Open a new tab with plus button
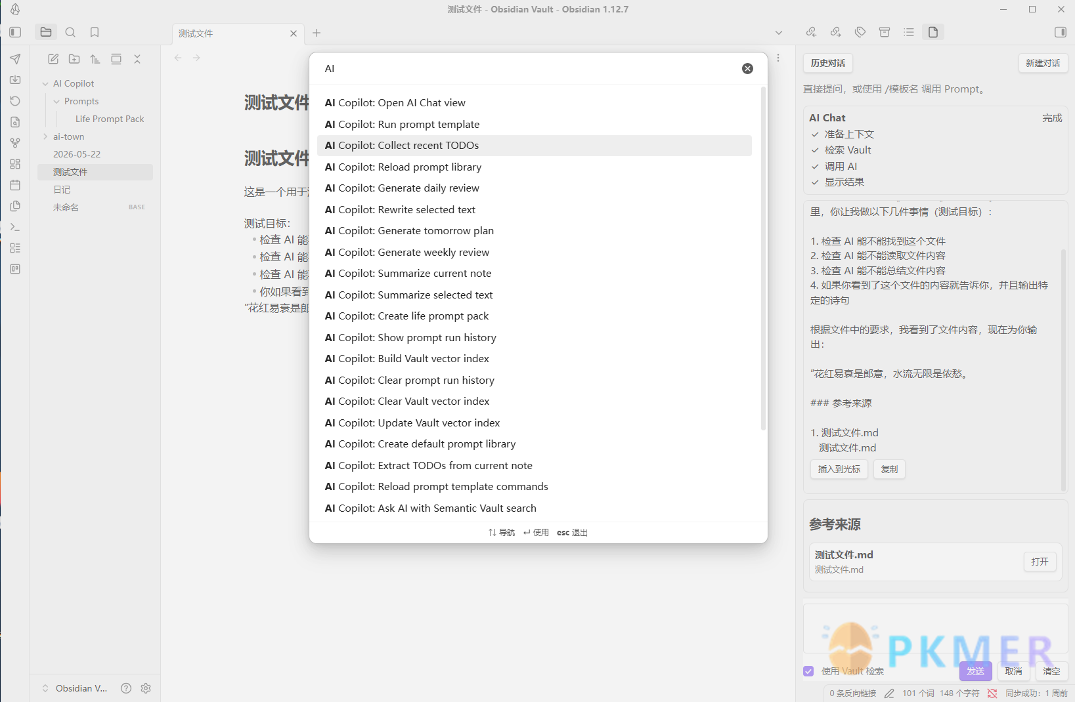The height and width of the screenshot is (702, 1075). click(x=317, y=33)
